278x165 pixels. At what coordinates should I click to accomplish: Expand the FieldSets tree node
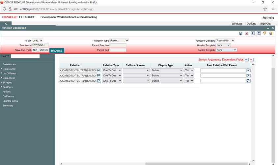(x=1, y=87)
